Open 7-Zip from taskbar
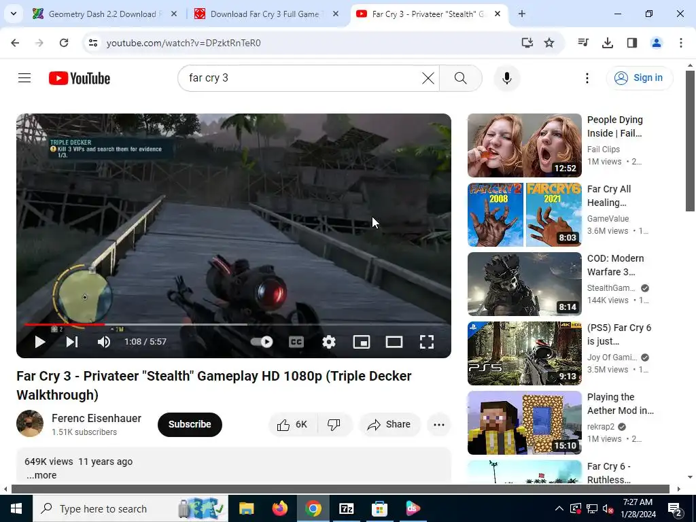Screen dimensions: 696x522 (x=346, y=508)
